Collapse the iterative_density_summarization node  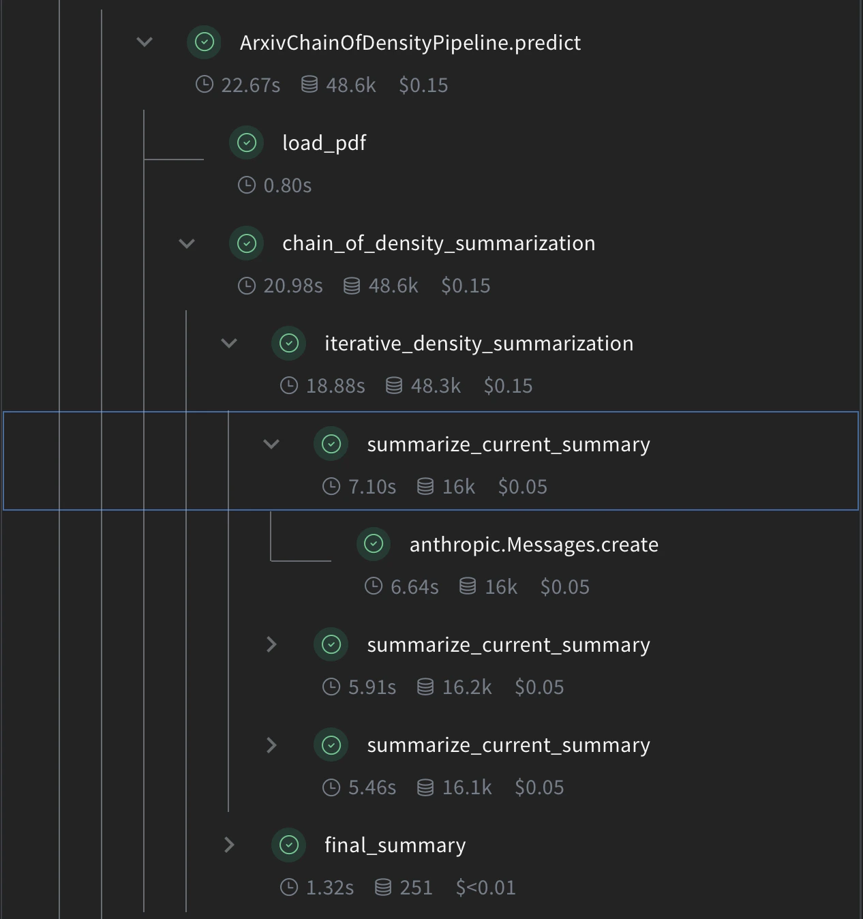tap(228, 344)
